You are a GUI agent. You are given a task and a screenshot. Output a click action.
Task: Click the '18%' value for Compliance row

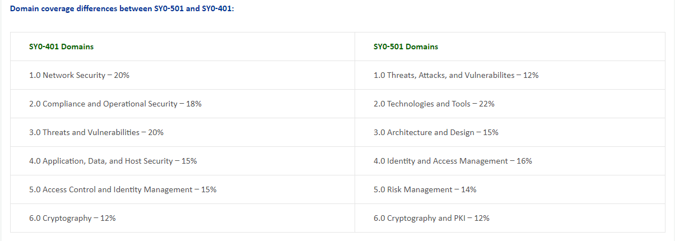[194, 104]
